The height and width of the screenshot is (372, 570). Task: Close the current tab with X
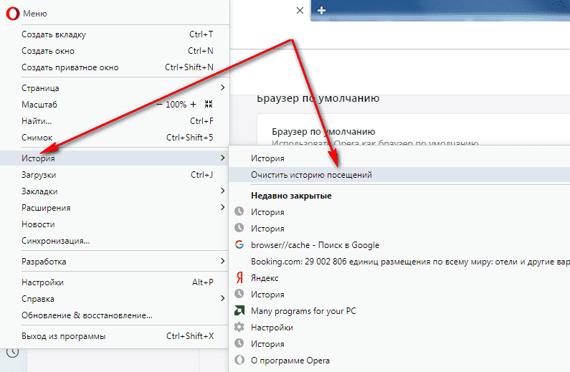pos(300,11)
